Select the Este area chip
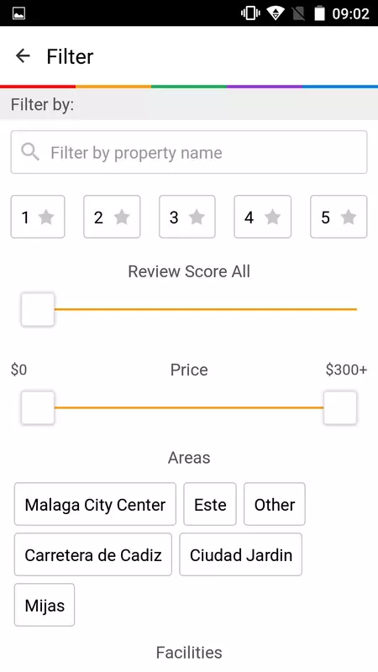The width and height of the screenshot is (378, 672). 210,504
